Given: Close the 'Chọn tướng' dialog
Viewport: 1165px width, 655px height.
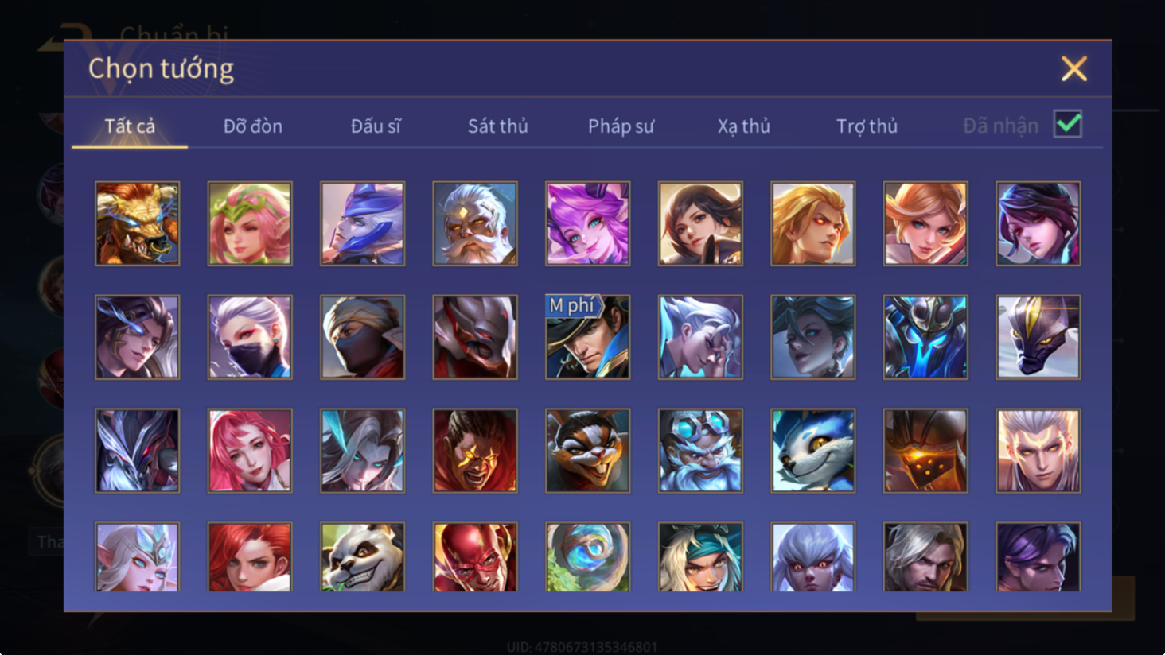Looking at the screenshot, I should [1073, 69].
